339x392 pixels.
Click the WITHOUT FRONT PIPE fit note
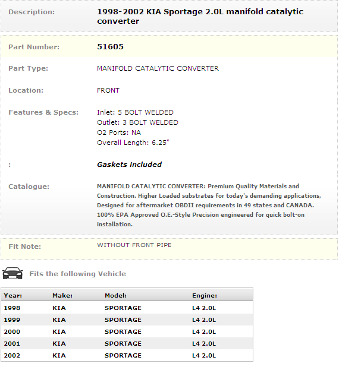(134, 245)
